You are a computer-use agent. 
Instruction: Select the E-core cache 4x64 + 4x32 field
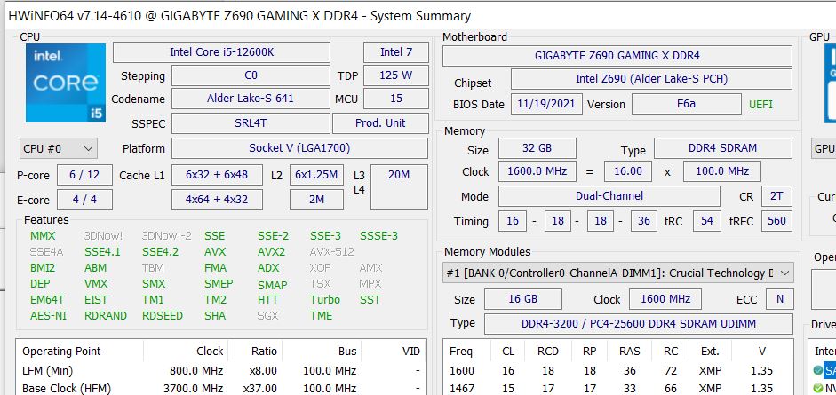(217, 200)
